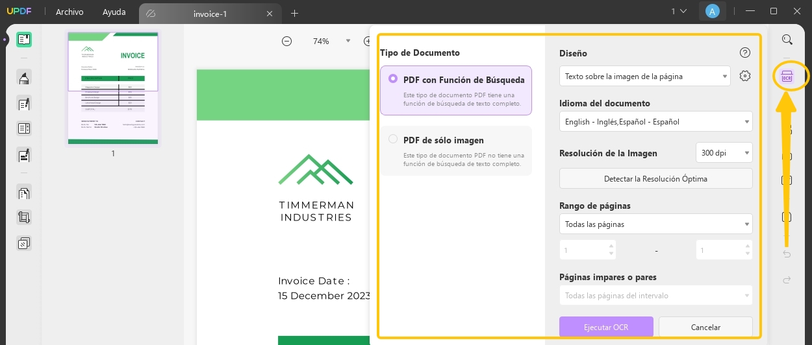The image size is (812, 345).
Task: Open the Ayuda menu
Action: point(114,12)
